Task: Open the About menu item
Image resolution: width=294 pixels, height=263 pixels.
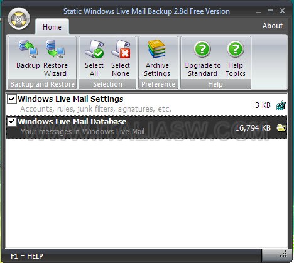Action: pos(273,26)
